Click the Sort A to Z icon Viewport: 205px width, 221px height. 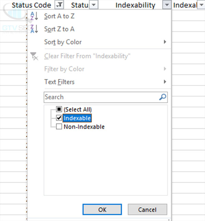click(35, 16)
